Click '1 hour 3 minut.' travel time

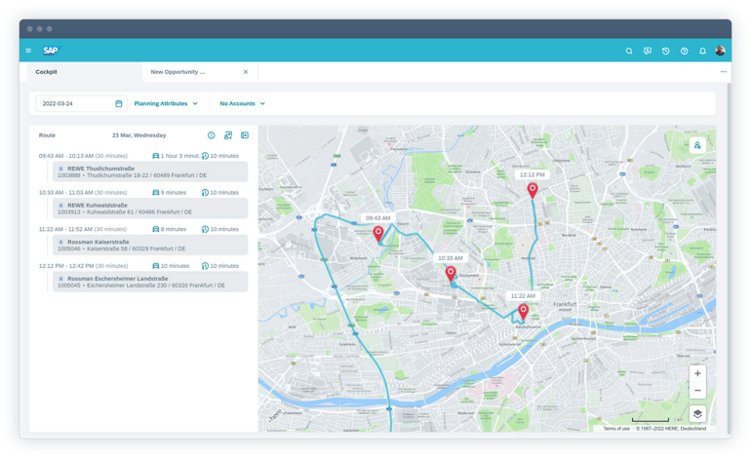pyautogui.click(x=180, y=156)
